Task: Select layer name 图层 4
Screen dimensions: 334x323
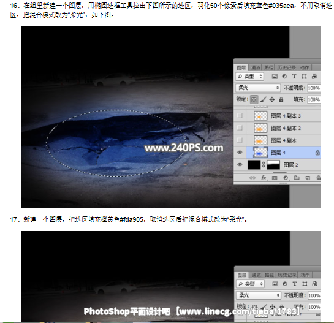Action: point(278,153)
